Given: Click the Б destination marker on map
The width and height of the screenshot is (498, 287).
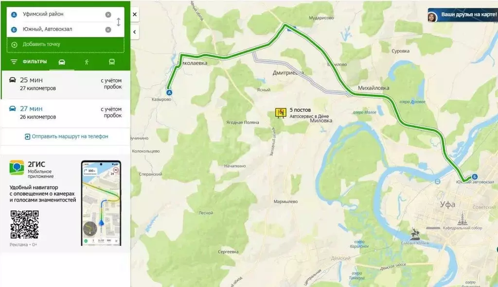Looking at the screenshot, I should point(475,177).
